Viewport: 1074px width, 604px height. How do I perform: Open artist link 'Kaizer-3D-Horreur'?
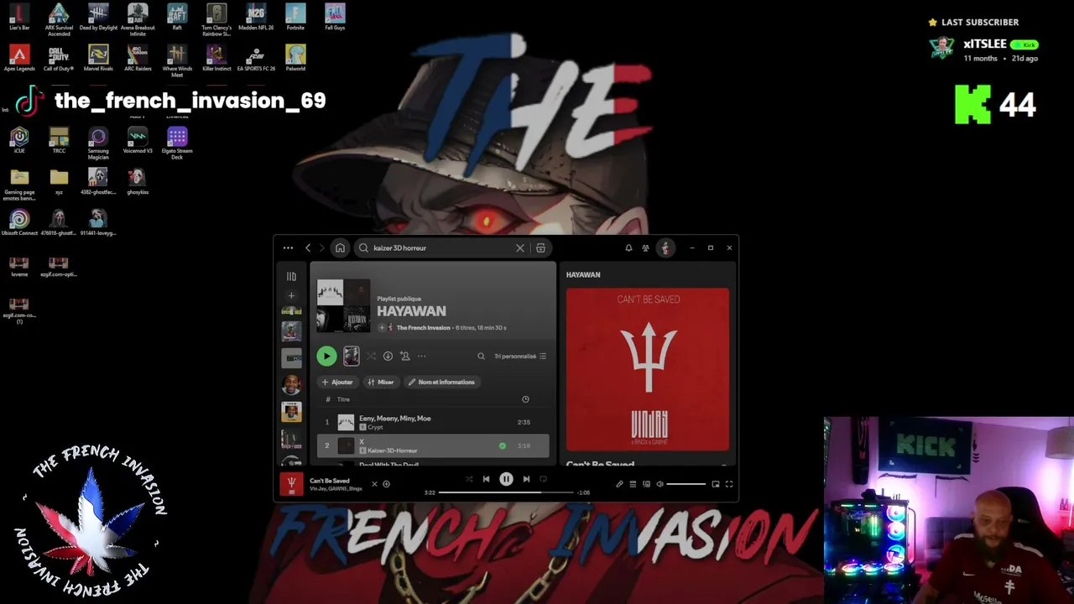(x=392, y=450)
